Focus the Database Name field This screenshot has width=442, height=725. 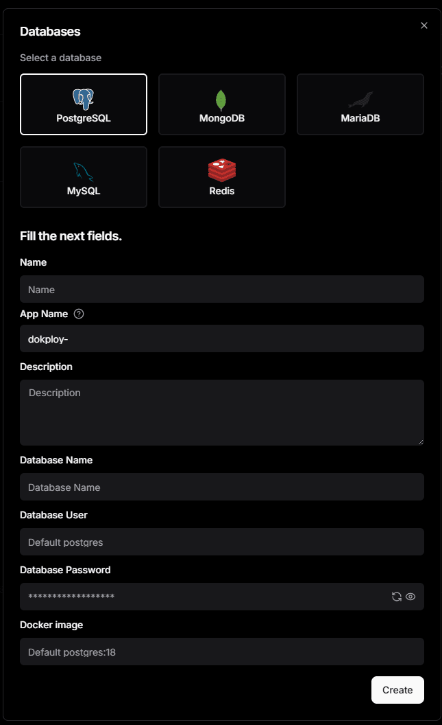click(x=221, y=487)
